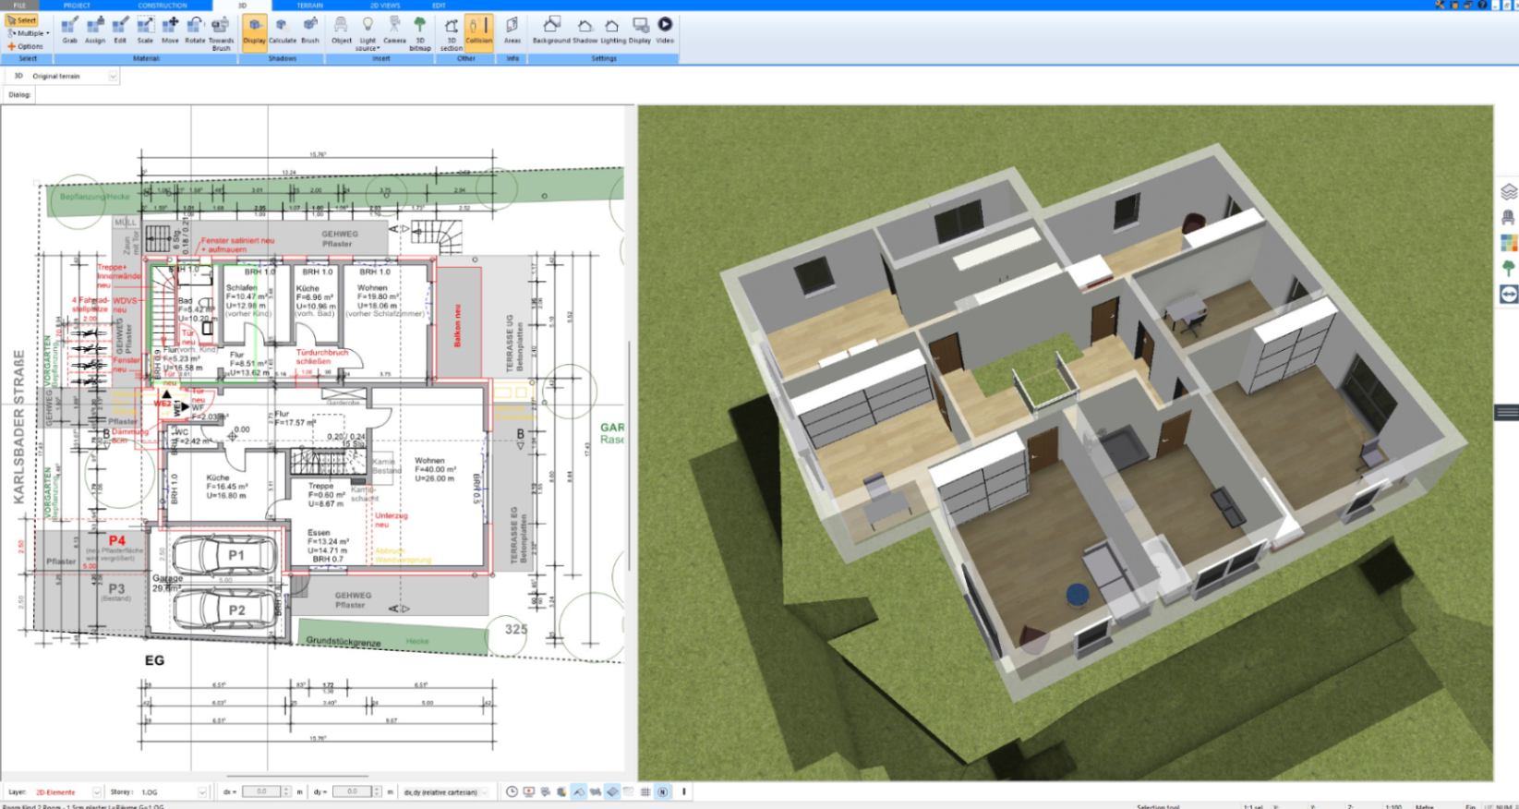This screenshot has width=1519, height=809.
Task: Open Shadow settings
Action: point(585,30)
